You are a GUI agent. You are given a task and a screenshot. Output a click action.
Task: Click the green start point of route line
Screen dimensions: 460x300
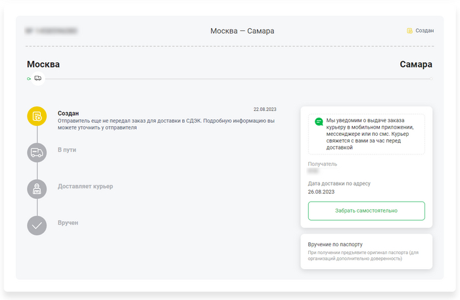(29, 79)
